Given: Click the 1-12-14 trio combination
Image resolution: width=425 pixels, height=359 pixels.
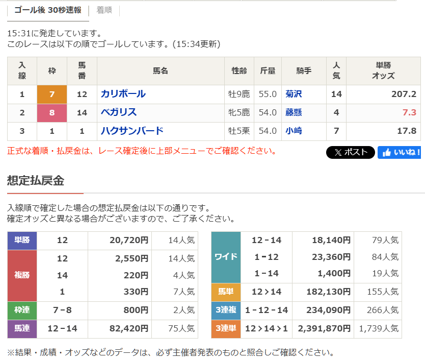Looking at the screenshot, I should click(x=267, y=310).
